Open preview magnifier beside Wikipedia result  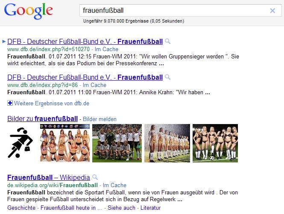click(x=95, y=177)
